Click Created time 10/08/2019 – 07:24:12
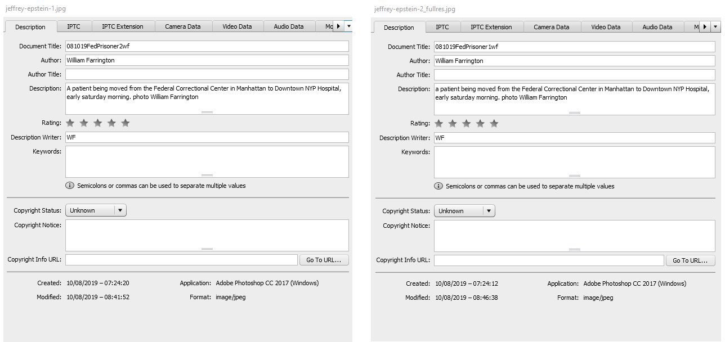Viewport: 725px width, 342px height. pyautogui.click(x=467, y=284)
